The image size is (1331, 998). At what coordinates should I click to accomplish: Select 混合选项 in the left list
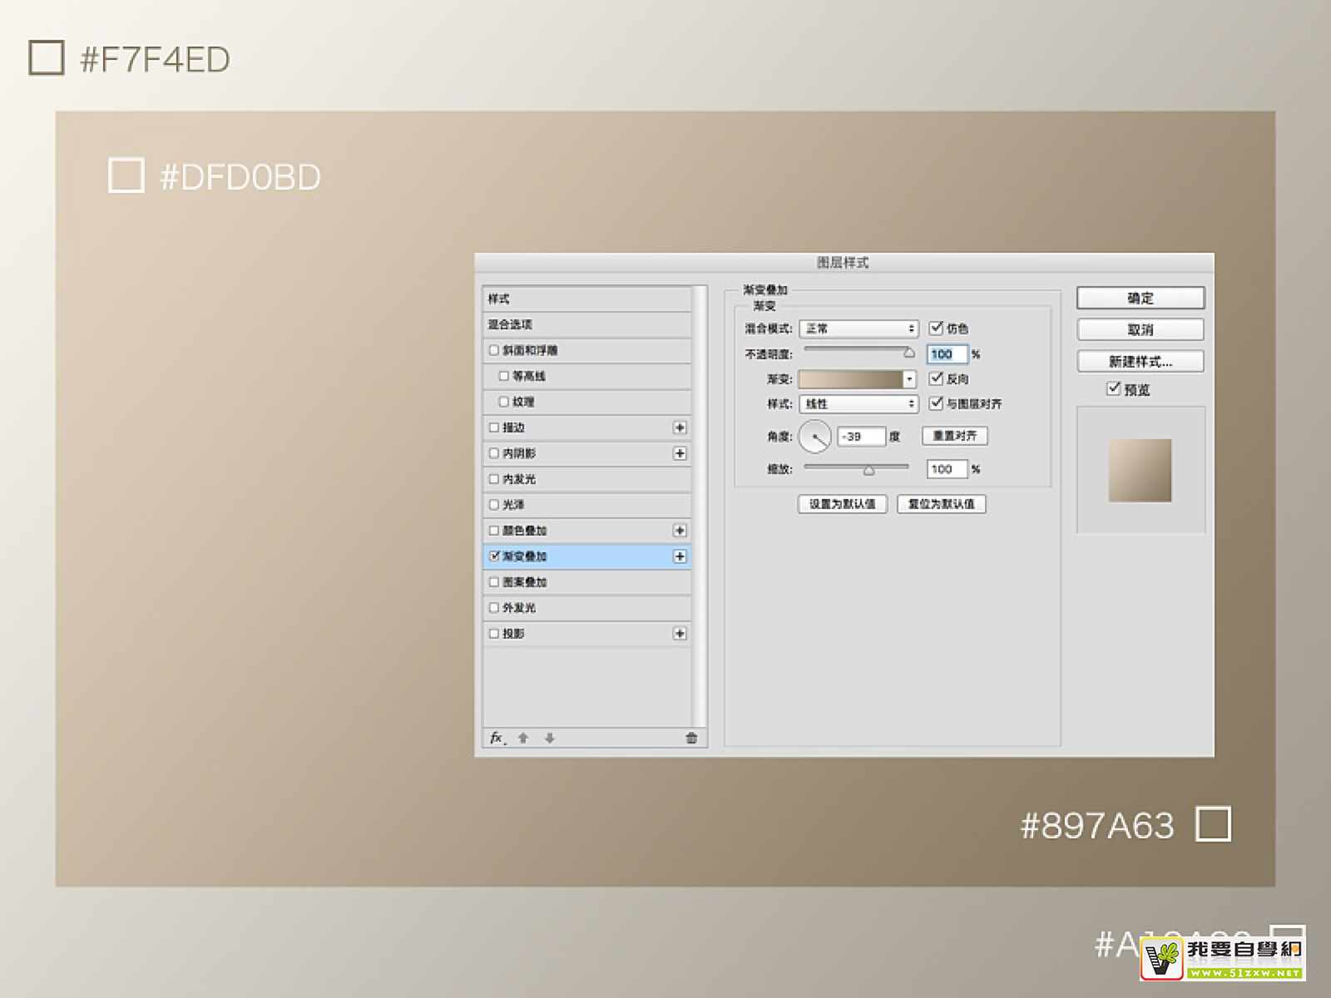586,324
